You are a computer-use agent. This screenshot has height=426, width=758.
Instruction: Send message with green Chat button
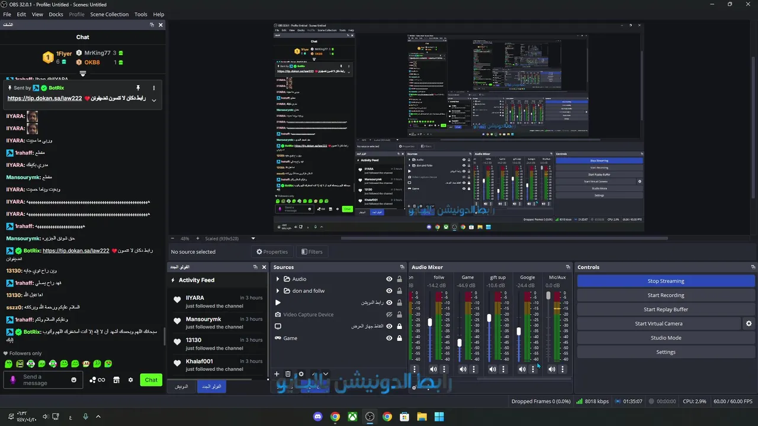(151, 380)
